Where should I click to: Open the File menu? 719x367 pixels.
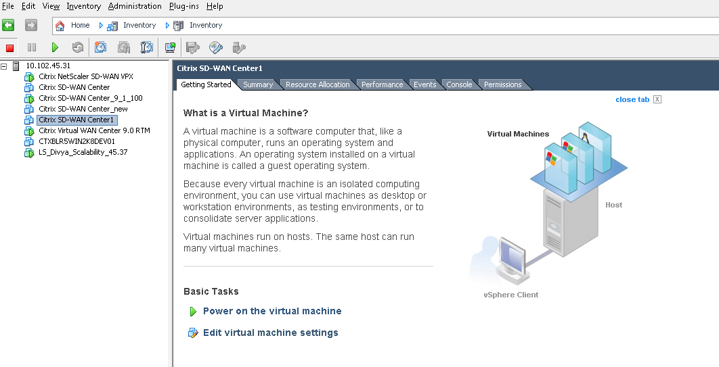click(x=8, y=6)
